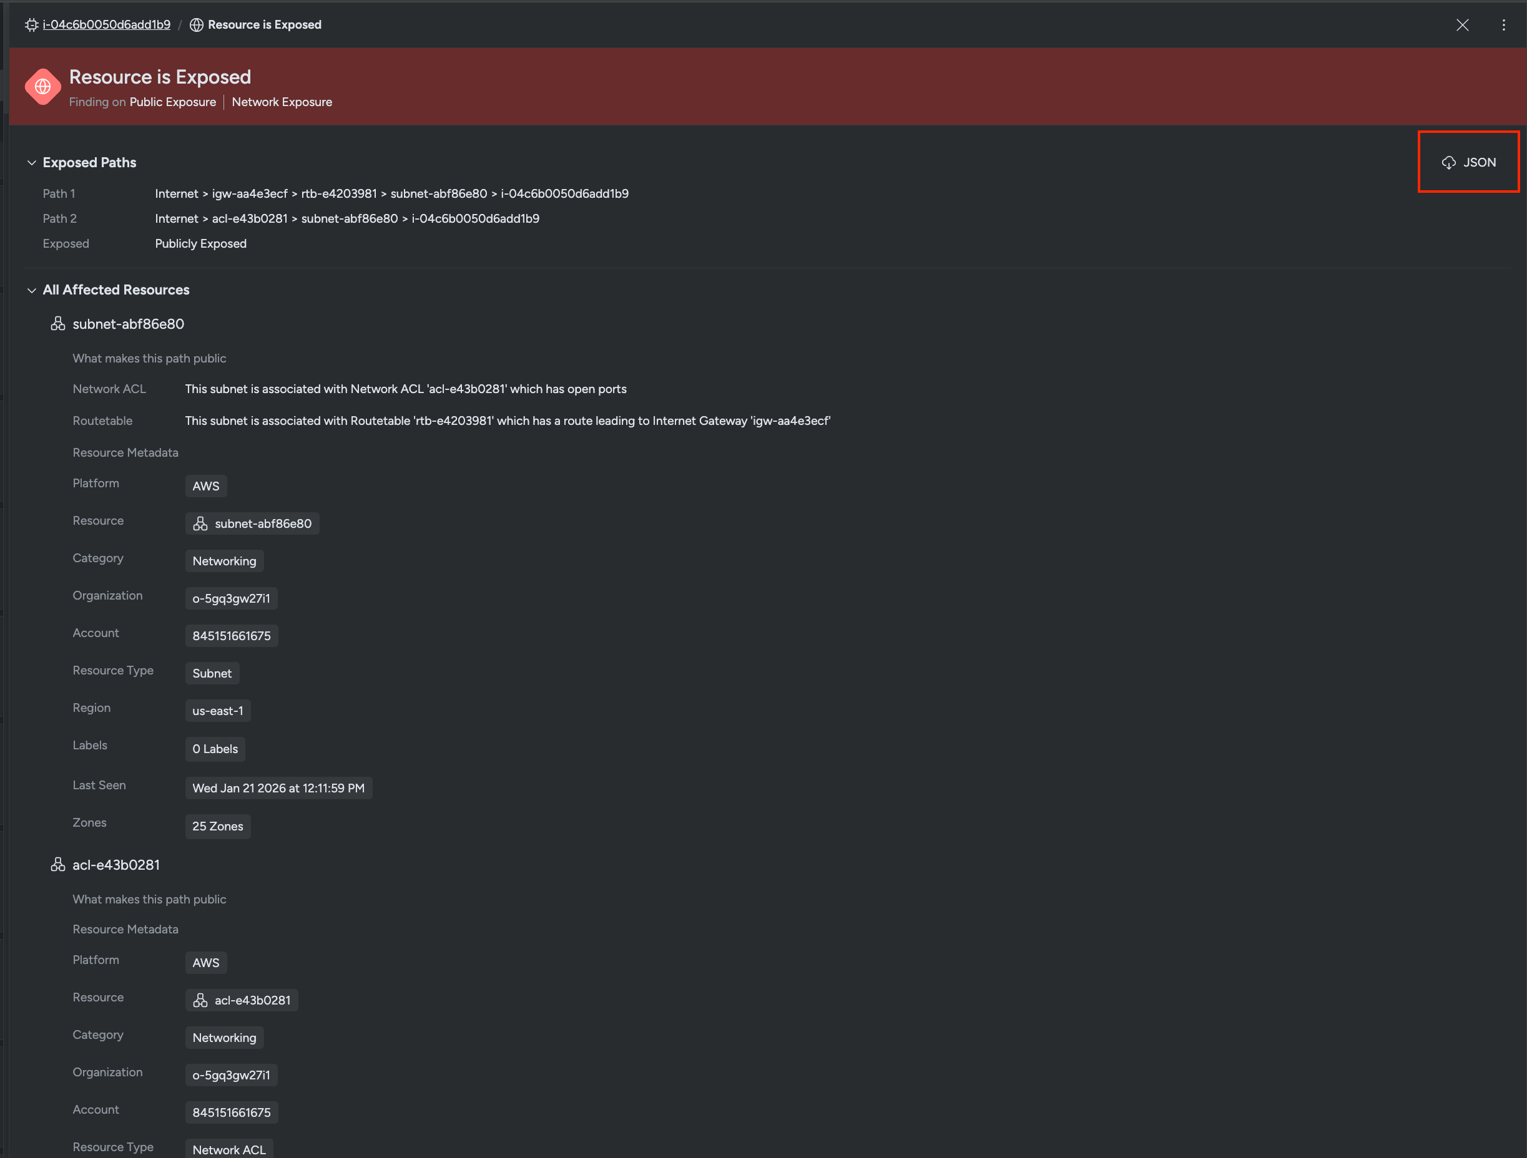This screenshot has width=1527, height=1158.
Task: Open the Network Exposure link
Action: coord(282,102)
